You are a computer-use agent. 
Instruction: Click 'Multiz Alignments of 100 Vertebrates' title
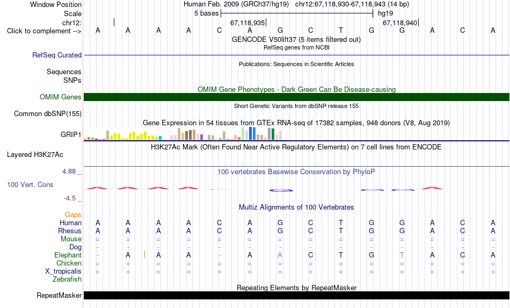296,207
